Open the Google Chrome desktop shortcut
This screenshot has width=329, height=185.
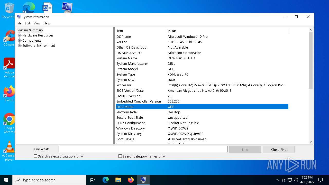[9, 123]
